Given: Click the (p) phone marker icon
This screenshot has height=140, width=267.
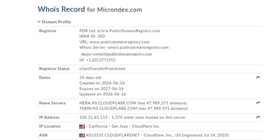Looking at the screenshot, I should [x=82, y=60].
